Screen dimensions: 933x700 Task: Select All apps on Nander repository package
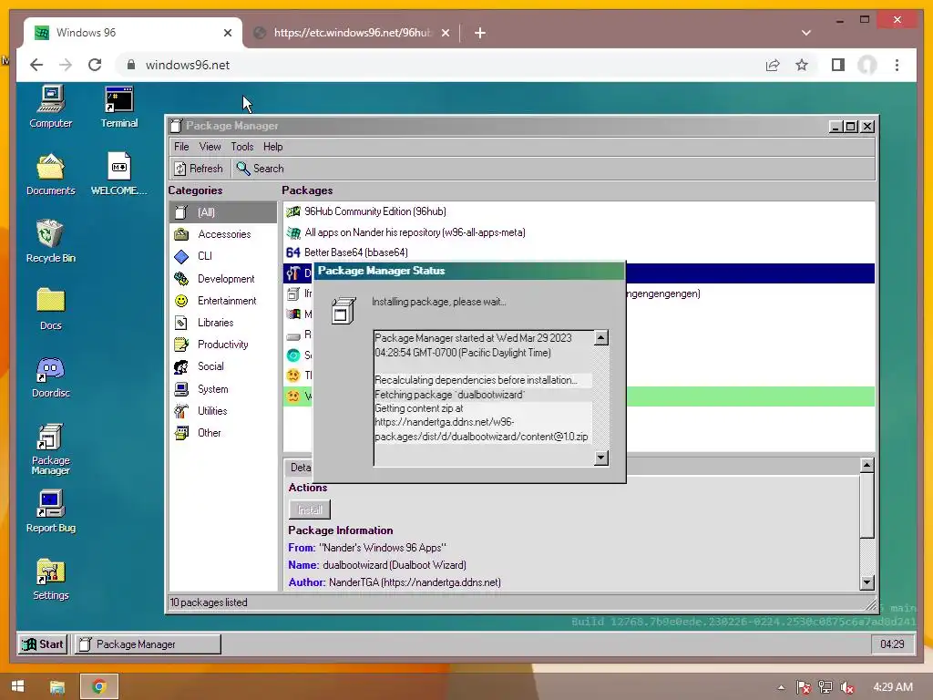(579, 232)
